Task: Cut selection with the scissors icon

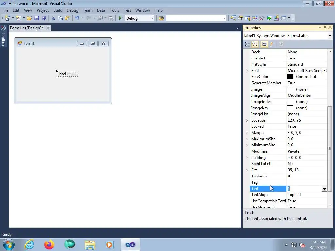Action: tap(53, 18)
